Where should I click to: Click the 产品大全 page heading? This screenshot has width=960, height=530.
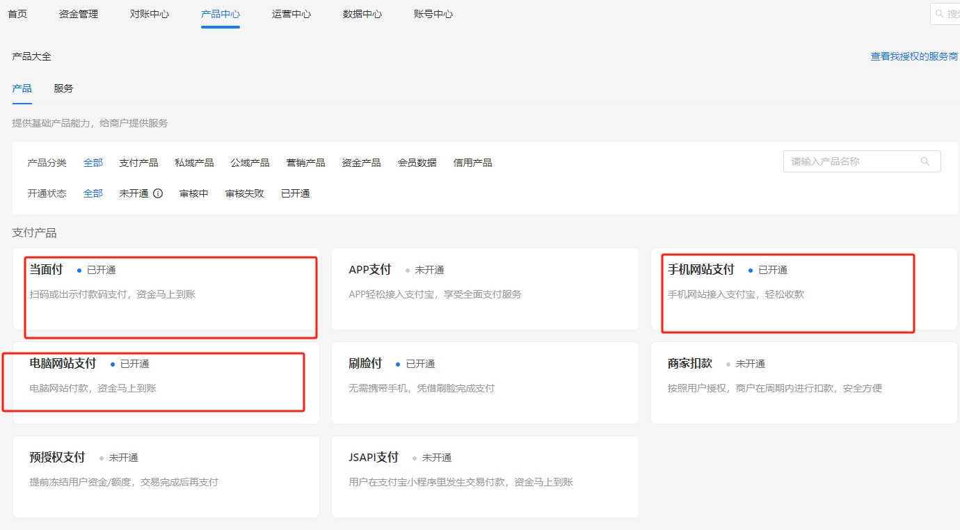tap(32, 56)
